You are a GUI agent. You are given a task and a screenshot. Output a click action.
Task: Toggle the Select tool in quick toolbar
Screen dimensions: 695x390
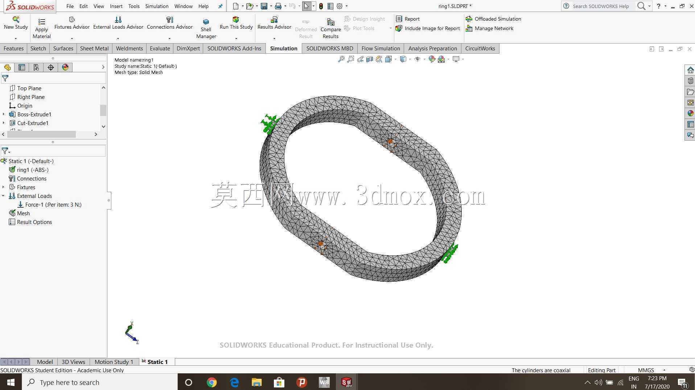307,6
